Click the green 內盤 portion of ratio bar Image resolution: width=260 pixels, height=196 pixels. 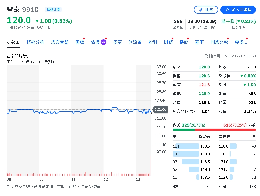184,130
